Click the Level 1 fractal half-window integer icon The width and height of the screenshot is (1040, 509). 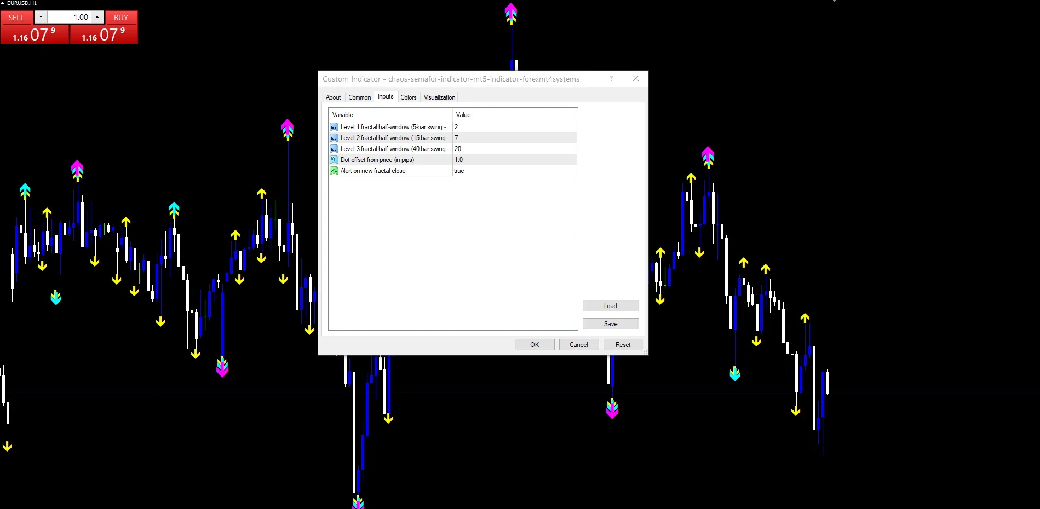pyautogui.click(x=334, y=127)
